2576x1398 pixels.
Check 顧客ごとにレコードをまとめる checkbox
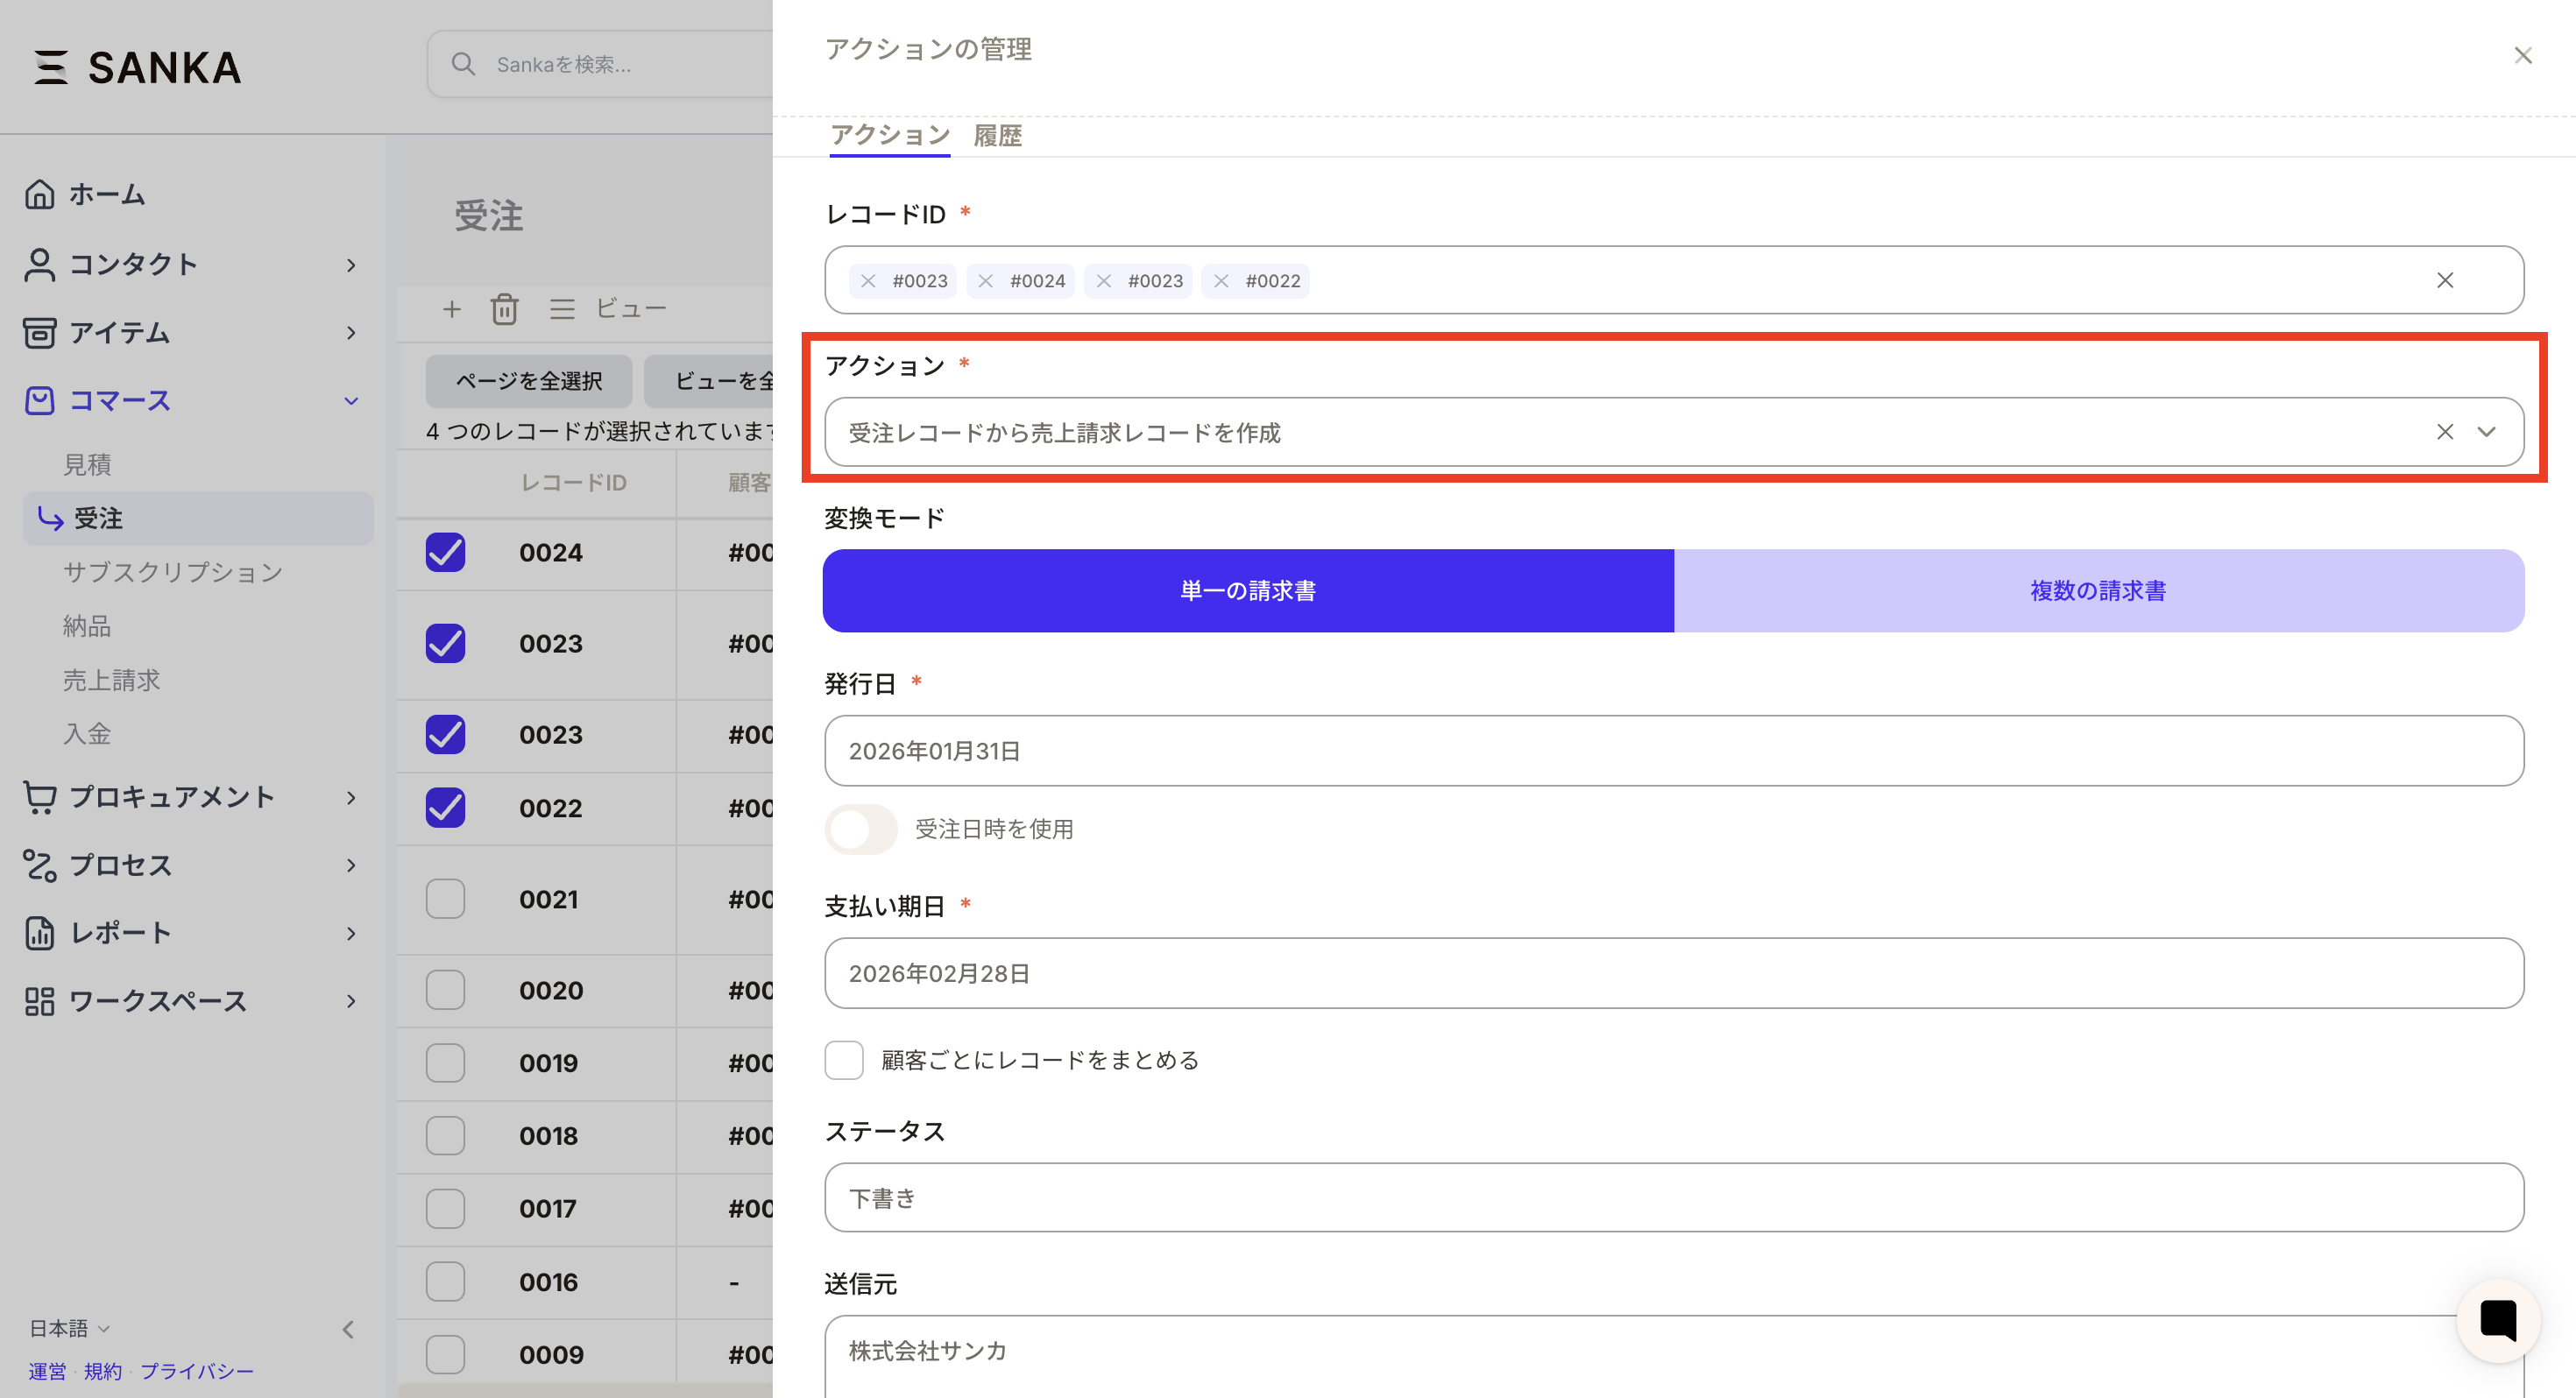pyautogui.click(x=844, y=1060)
